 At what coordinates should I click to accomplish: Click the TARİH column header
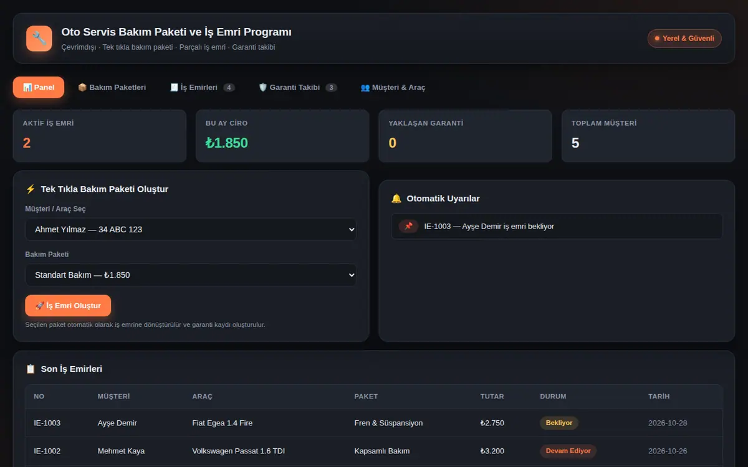(659, 397)
